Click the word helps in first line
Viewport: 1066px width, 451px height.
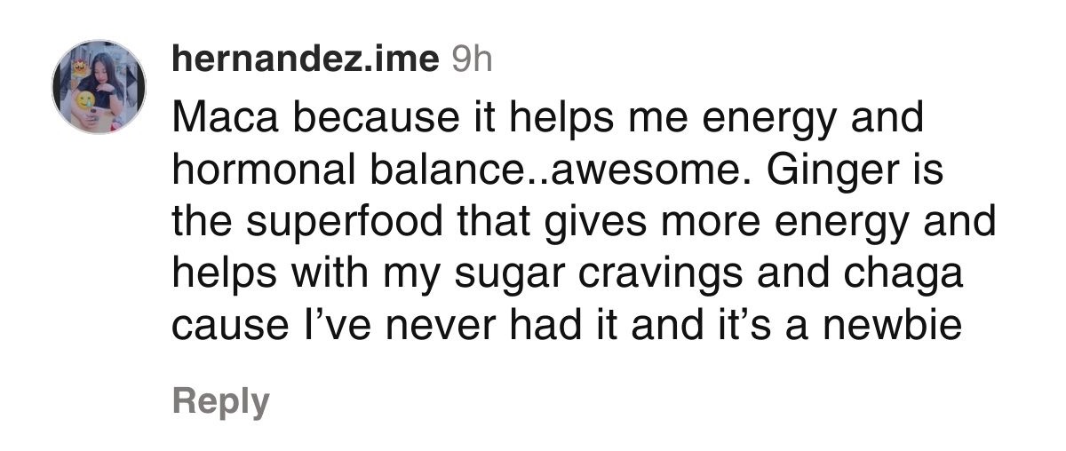(x=529, y=118)
